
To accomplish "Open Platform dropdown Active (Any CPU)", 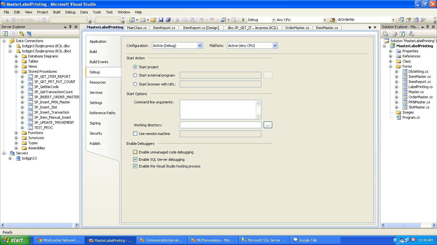I will pos(252,46).
